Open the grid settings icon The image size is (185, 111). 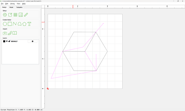click(x=15, y=15)
